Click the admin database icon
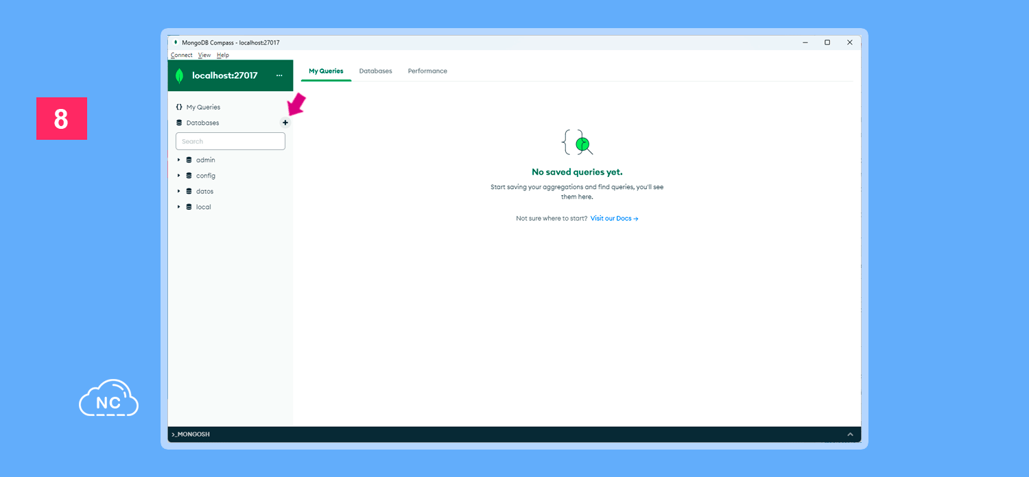 pos(189,160)
